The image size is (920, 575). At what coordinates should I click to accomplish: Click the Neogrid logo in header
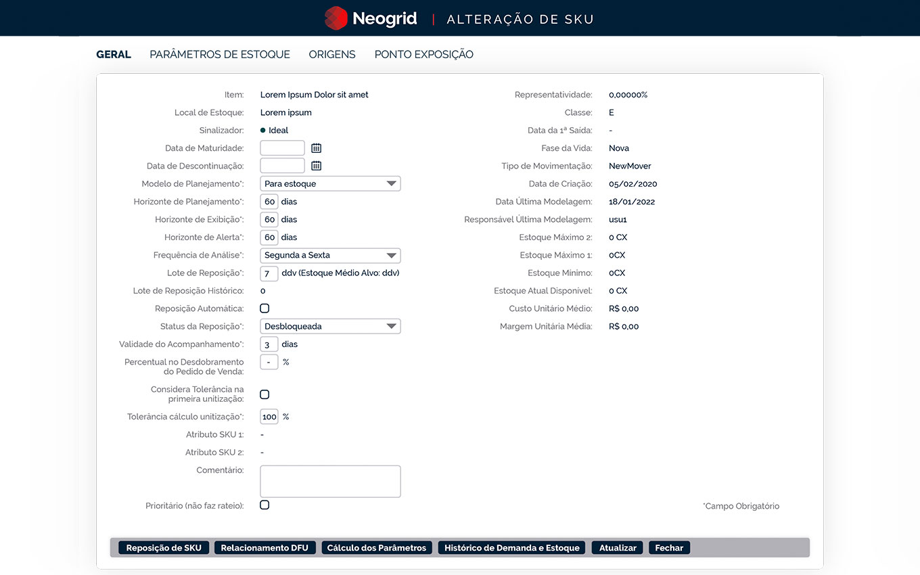tap(371, 18)
